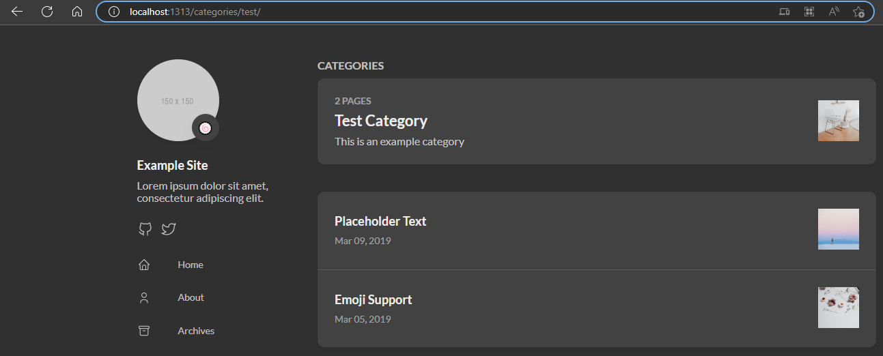Viewport: 883px width, 356px height.
Task: Open the Placeholder Text article
Action: coord(380,222)
